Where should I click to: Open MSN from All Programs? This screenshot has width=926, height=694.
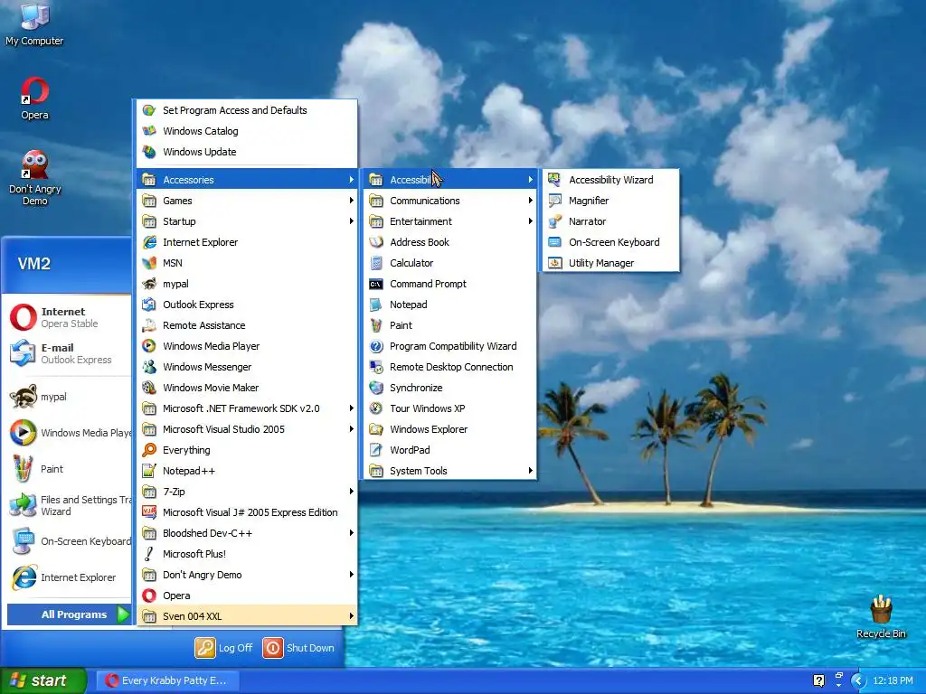tap(247, 263)
